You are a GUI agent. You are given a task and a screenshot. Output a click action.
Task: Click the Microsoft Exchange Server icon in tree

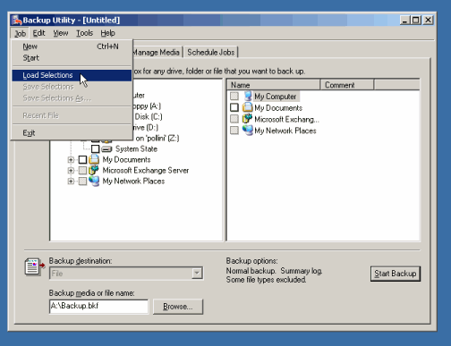[94, 170]
